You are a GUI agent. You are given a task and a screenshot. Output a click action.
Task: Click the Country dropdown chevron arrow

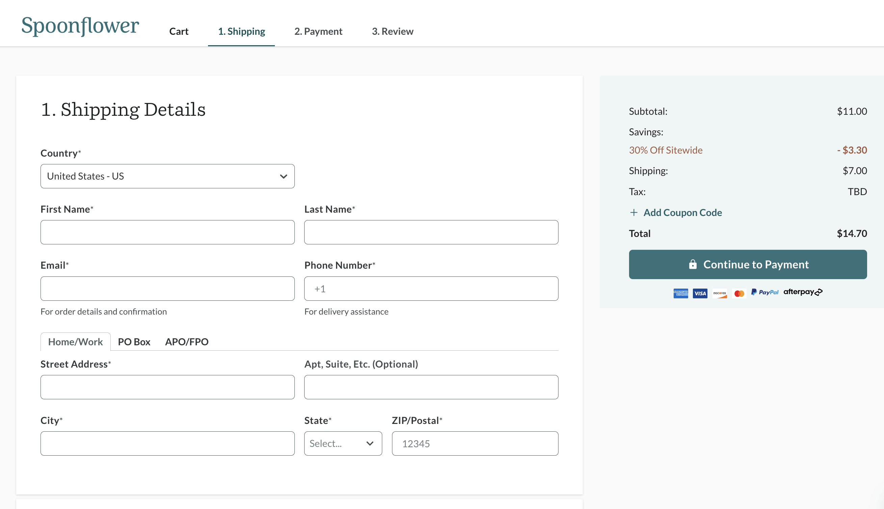click(x=284, y=177)
